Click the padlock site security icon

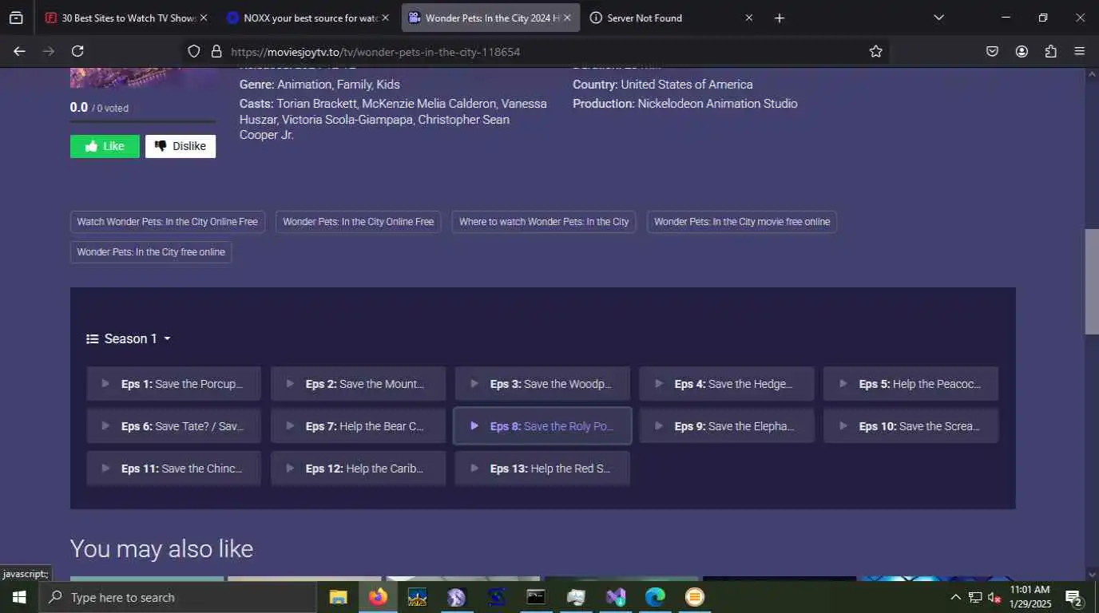pos(216,51)
